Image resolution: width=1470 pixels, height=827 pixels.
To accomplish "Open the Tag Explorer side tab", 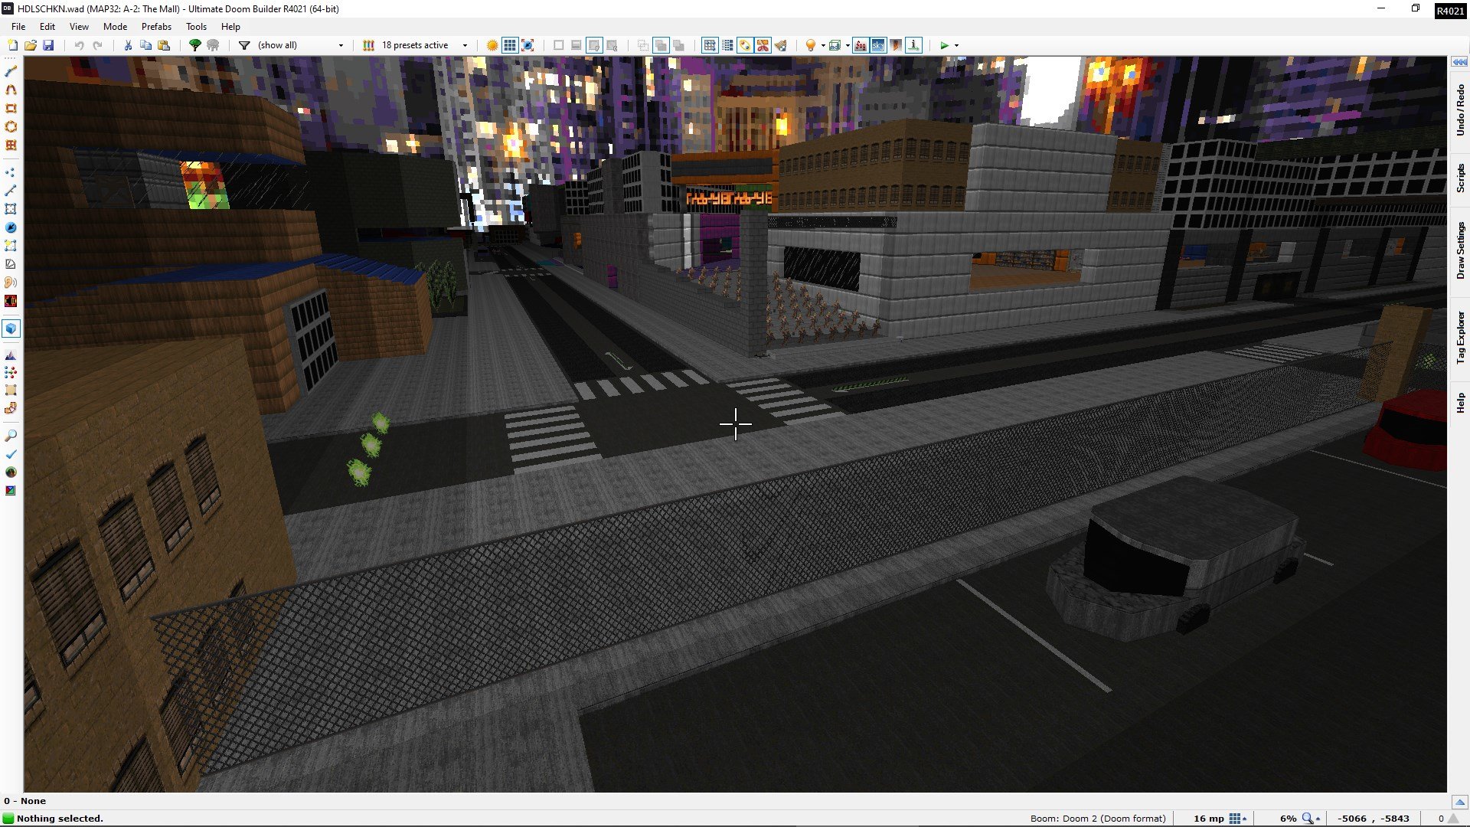I will [1460, 337].
